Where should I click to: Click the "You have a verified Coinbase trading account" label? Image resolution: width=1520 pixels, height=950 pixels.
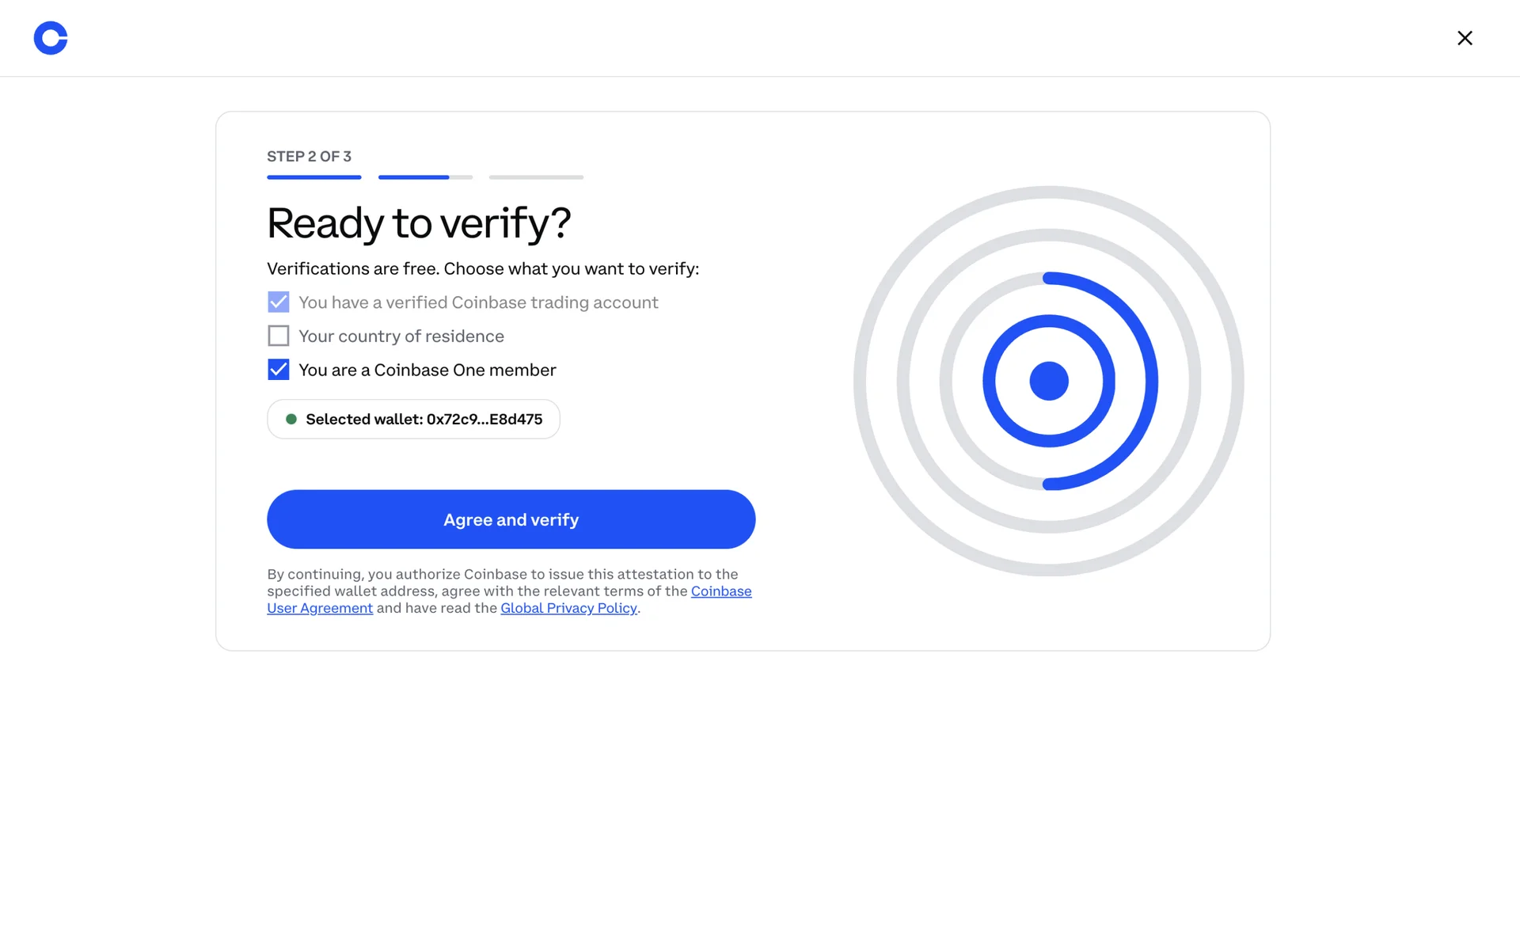coord(478,302)
